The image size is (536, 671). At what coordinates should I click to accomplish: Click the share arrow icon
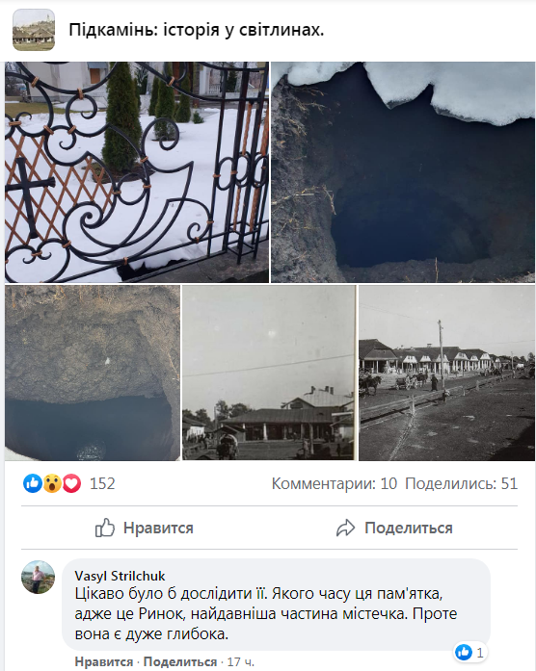tap(345, 528)
